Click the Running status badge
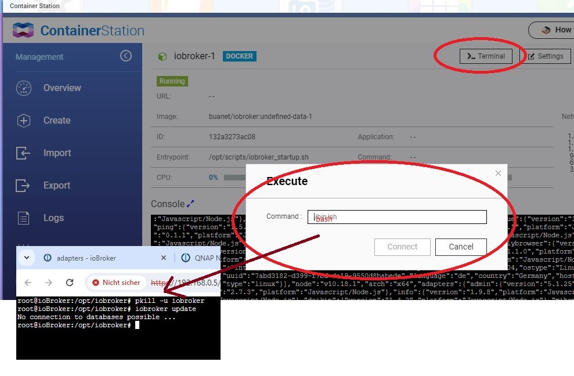The image size is (574, 376). [x=172, y=81]
